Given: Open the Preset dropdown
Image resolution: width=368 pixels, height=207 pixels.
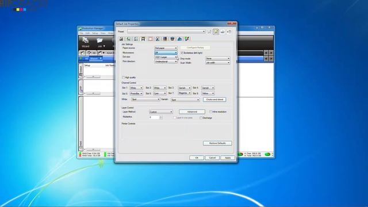Looking at the screenshot, I should click(x=166, y=31).
